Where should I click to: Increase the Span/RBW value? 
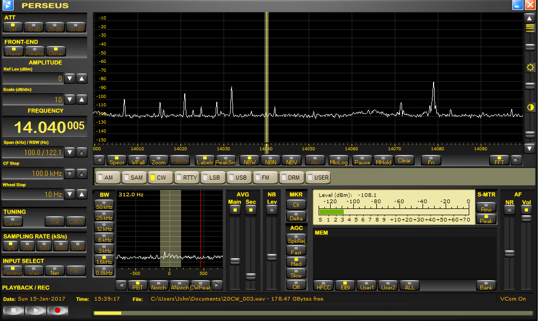[x=82, y=152]
